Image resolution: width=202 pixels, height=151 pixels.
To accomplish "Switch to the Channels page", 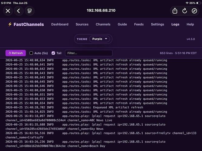I will tap(103, 24).
